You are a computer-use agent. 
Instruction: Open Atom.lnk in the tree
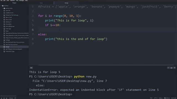click(x=8, y=10)
